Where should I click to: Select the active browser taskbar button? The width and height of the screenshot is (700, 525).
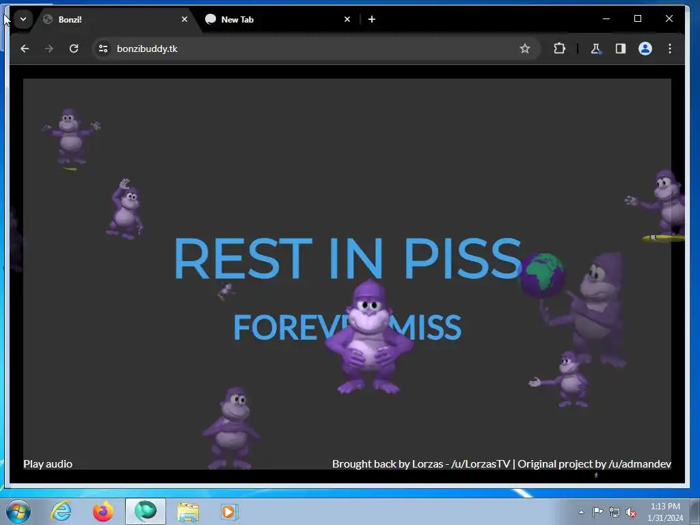click(x=146, y=511)
